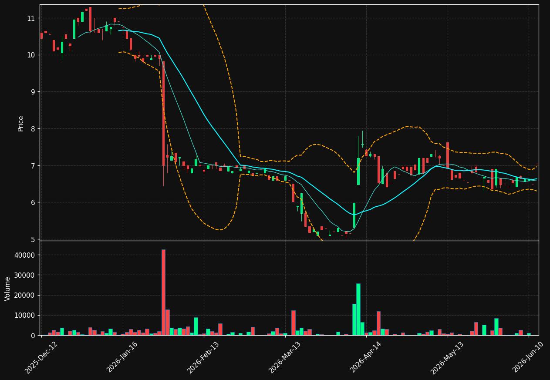Image resolution: width=550 pixels, height=380 pixels.
Task: Click the 2025-Dec-12 date label
Action: [x=41, y=357]
